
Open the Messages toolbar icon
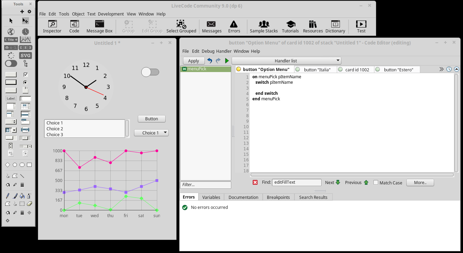[212, 27]
